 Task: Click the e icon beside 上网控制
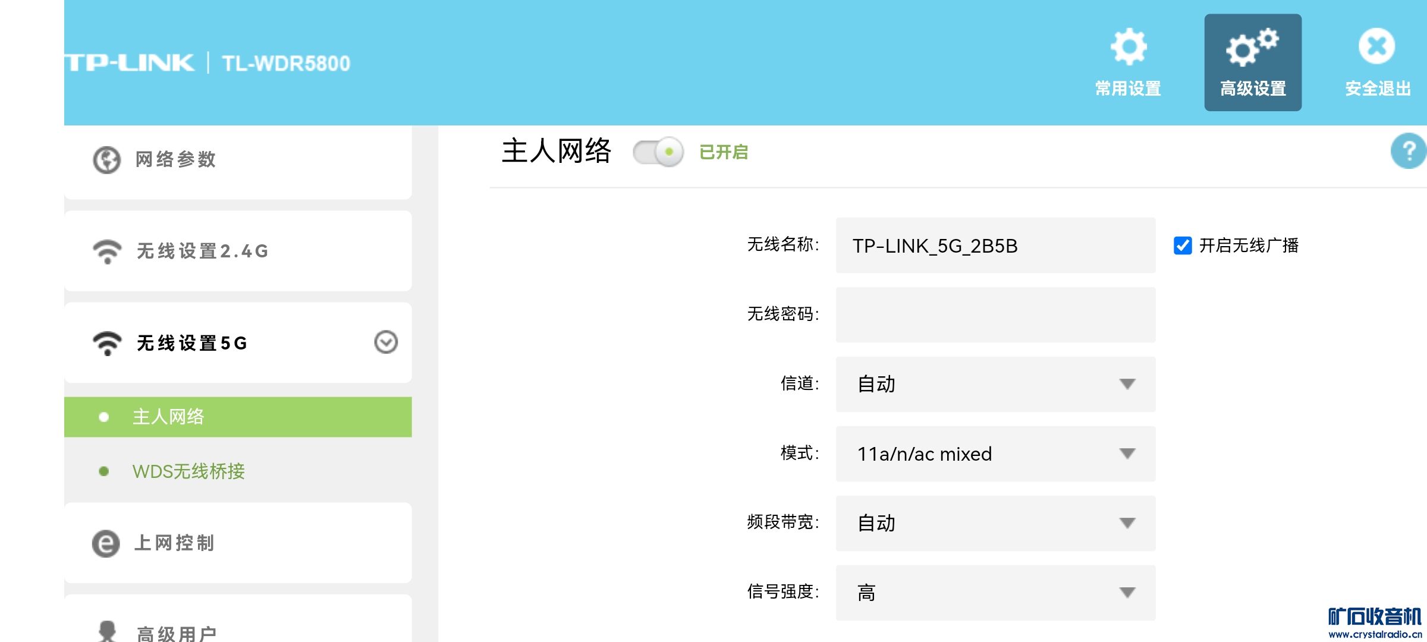[x=106, y=543]
